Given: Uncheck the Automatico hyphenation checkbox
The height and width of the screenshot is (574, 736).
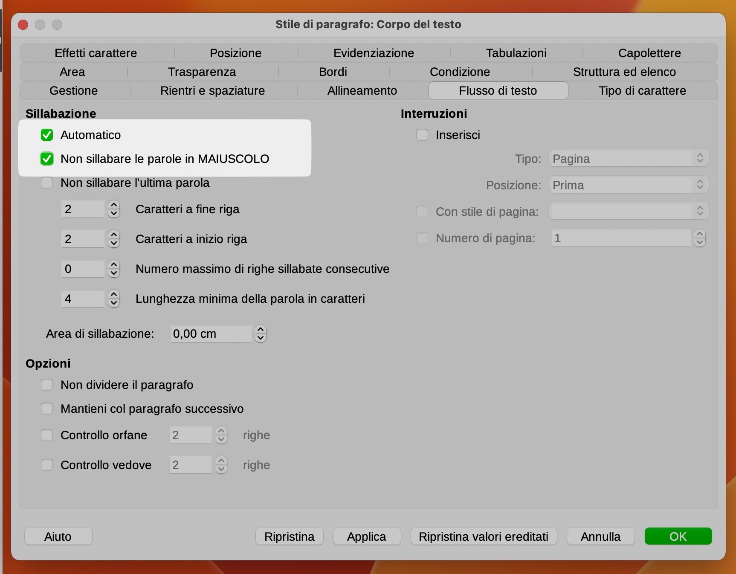Looking at the screenshot, I should (47, 135).
